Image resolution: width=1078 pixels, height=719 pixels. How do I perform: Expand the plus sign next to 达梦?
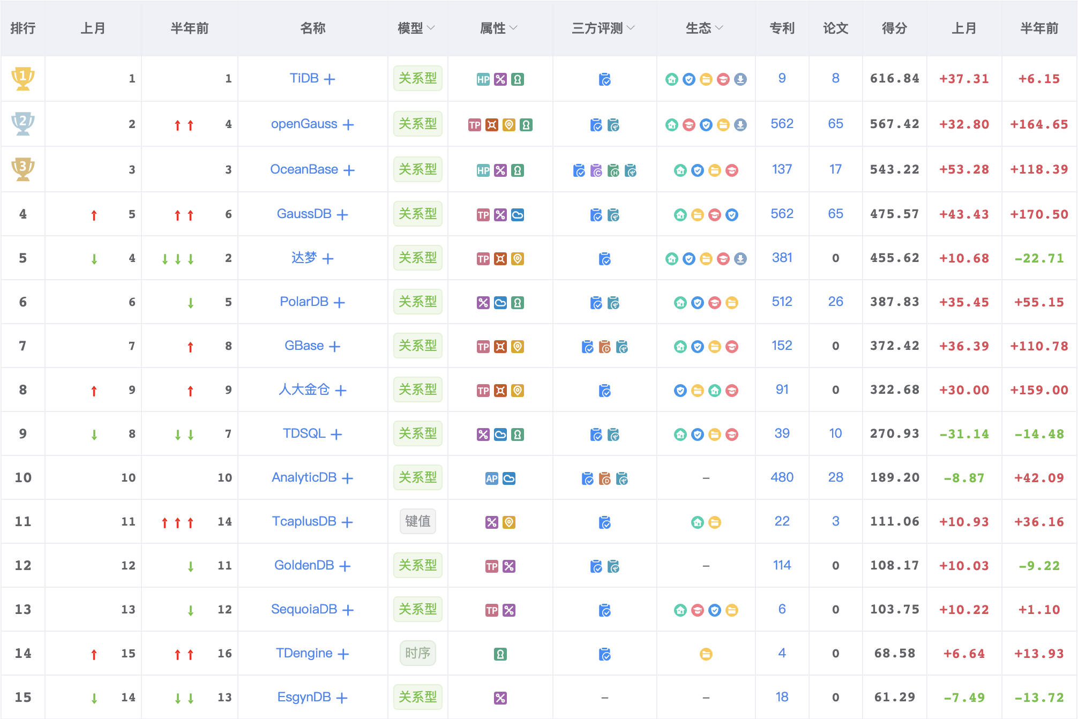(328, 259)
